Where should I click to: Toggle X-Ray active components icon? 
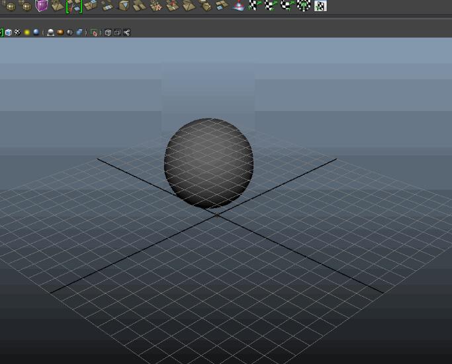(117, 32)
